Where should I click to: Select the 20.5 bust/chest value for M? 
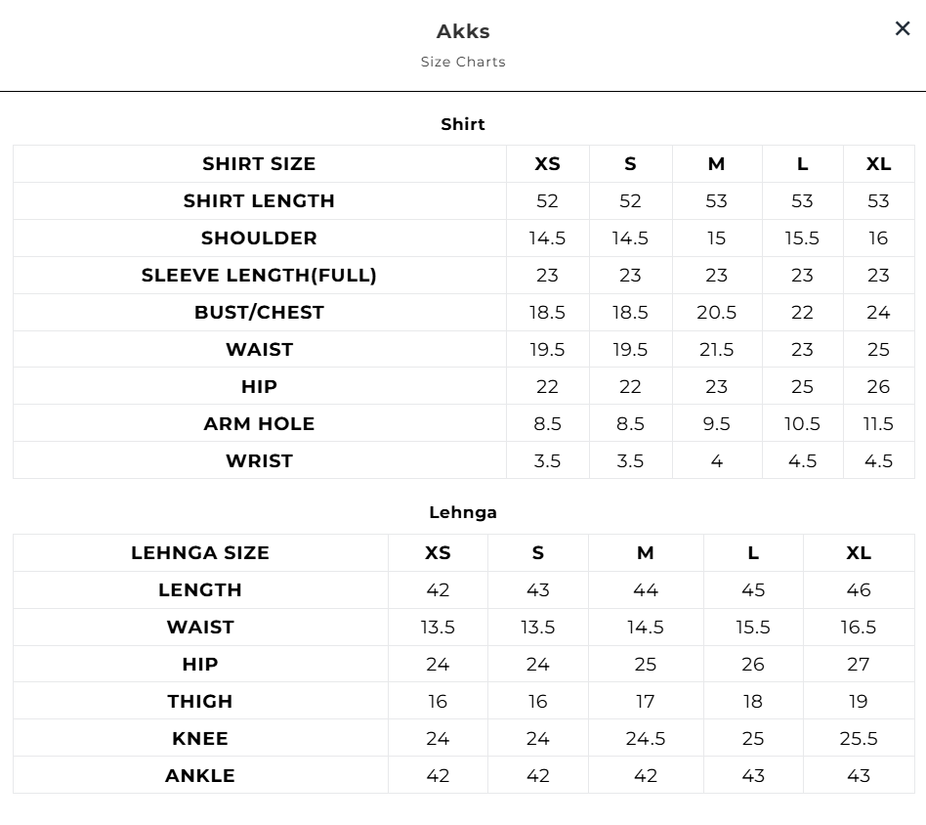(x=716, y=313)
